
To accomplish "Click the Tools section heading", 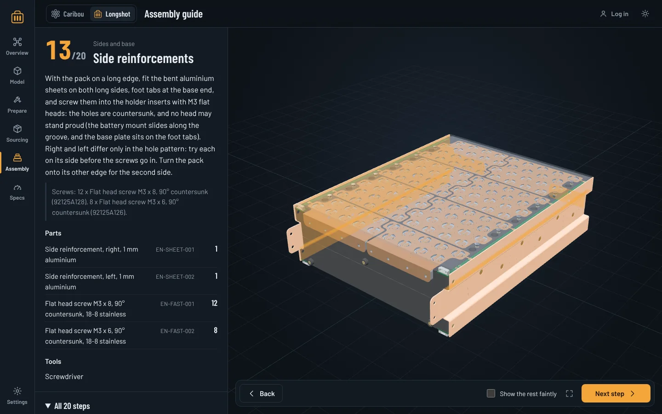I will pyautogui.click(x=53, y=362).
